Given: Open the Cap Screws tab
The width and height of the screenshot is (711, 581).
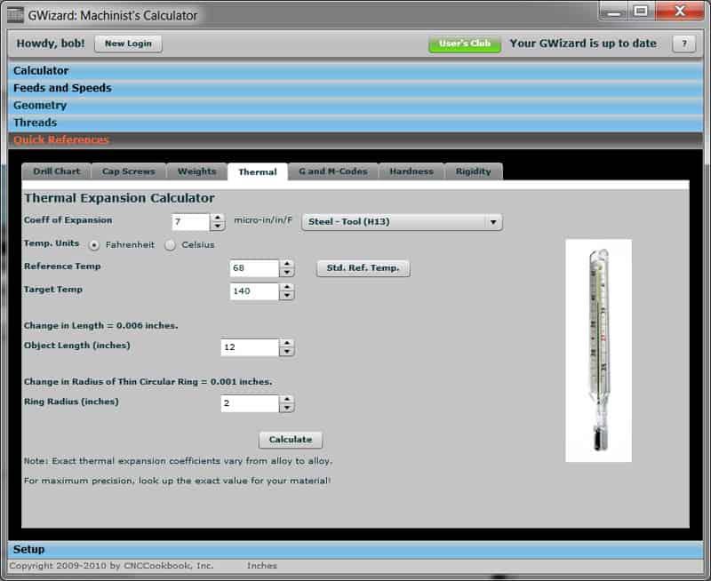Looking at the screenshot, I should pyautogui.click(x=129, y=171).
